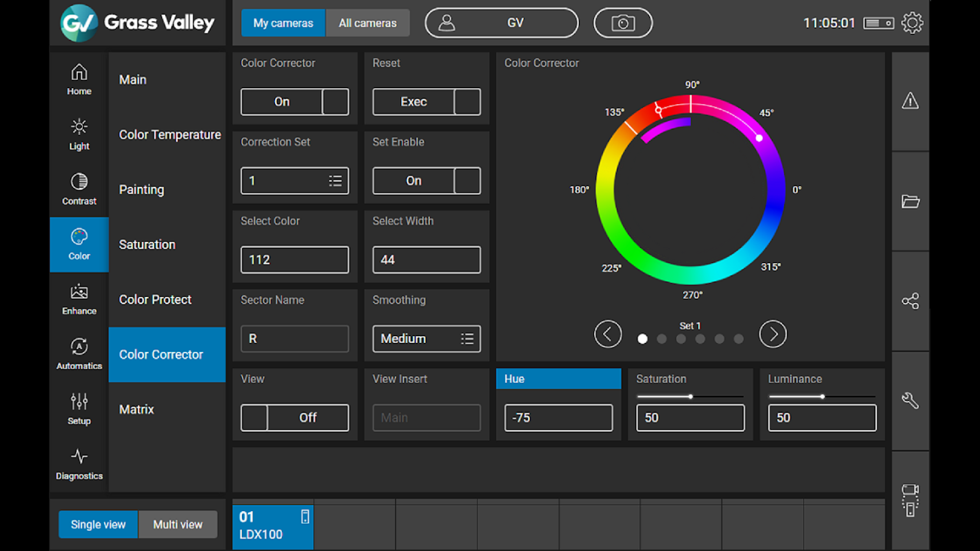Click the Hue value -75 field
Screen dimensions: 980x551
[558, 418]
